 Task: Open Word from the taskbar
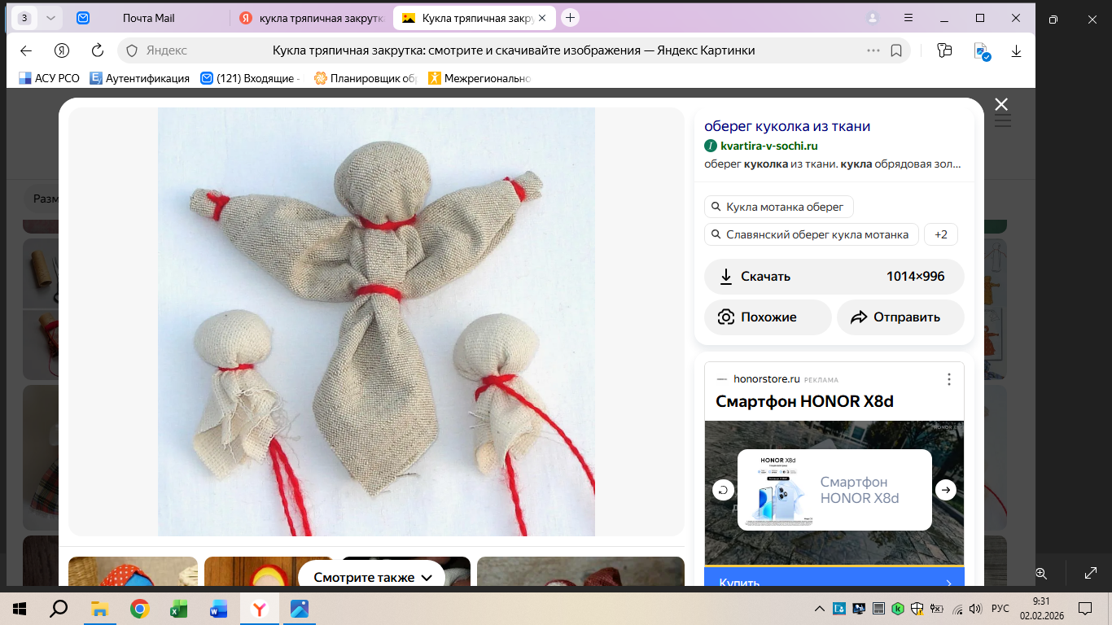point(218,609)
